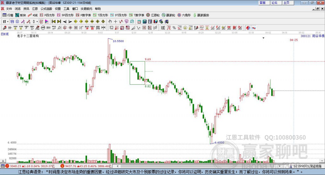This screenshot has height=175, width=325.
Task: Toggle the infinity loop button
Action: (x=254, y=28)
